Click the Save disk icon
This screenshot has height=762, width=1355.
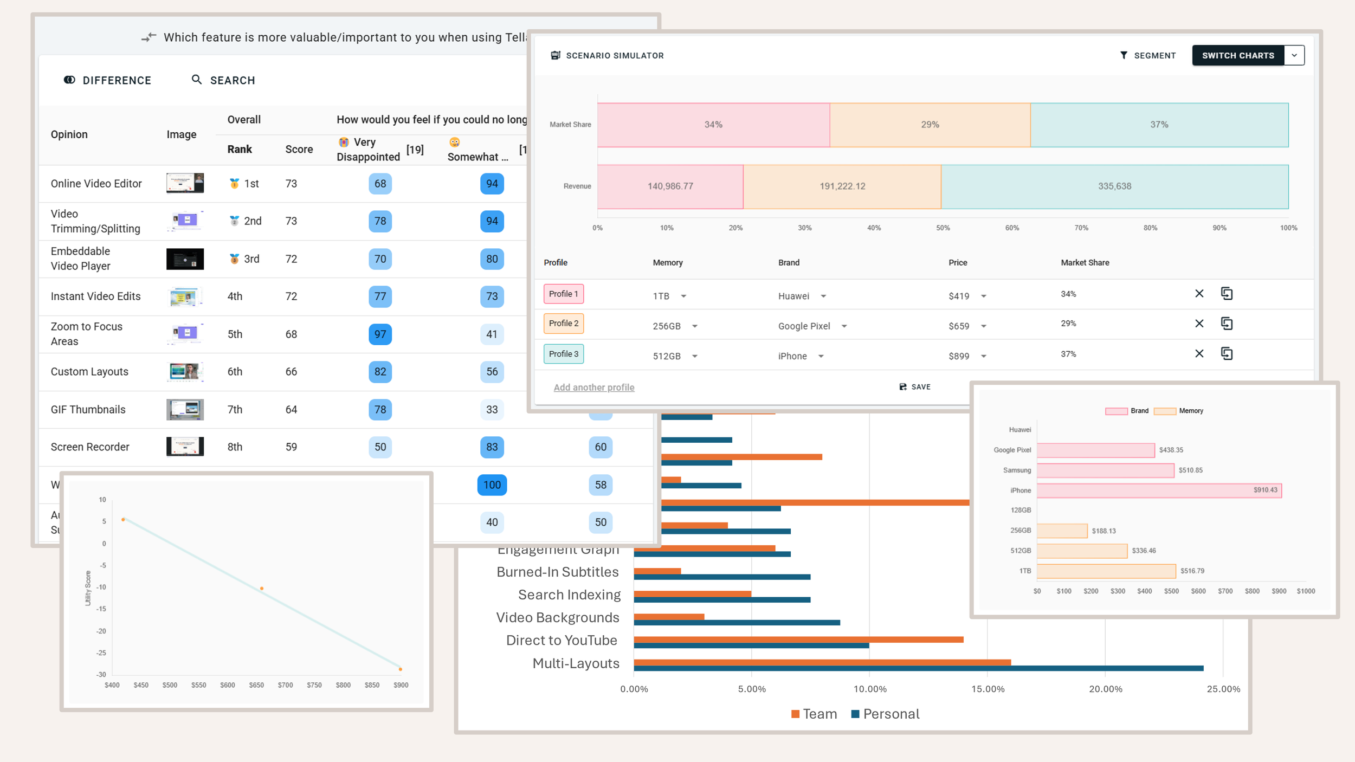pos(903,387)
